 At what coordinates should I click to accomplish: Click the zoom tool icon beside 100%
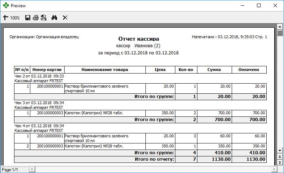click(6, 18)
